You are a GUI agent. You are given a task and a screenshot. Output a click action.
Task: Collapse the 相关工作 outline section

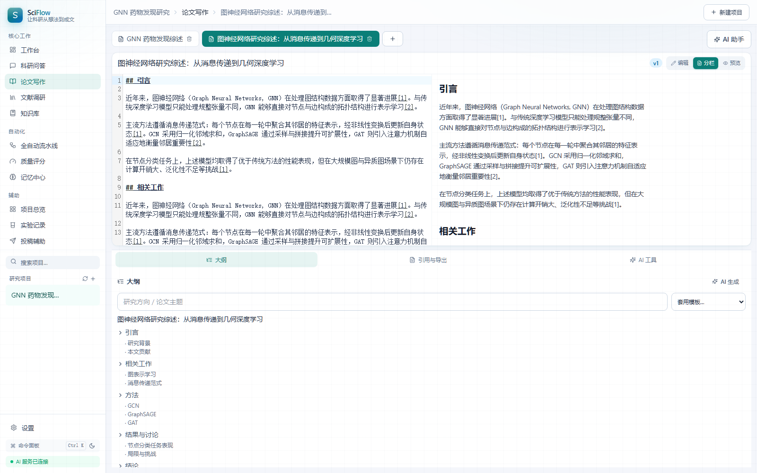[x=120, y=364]
